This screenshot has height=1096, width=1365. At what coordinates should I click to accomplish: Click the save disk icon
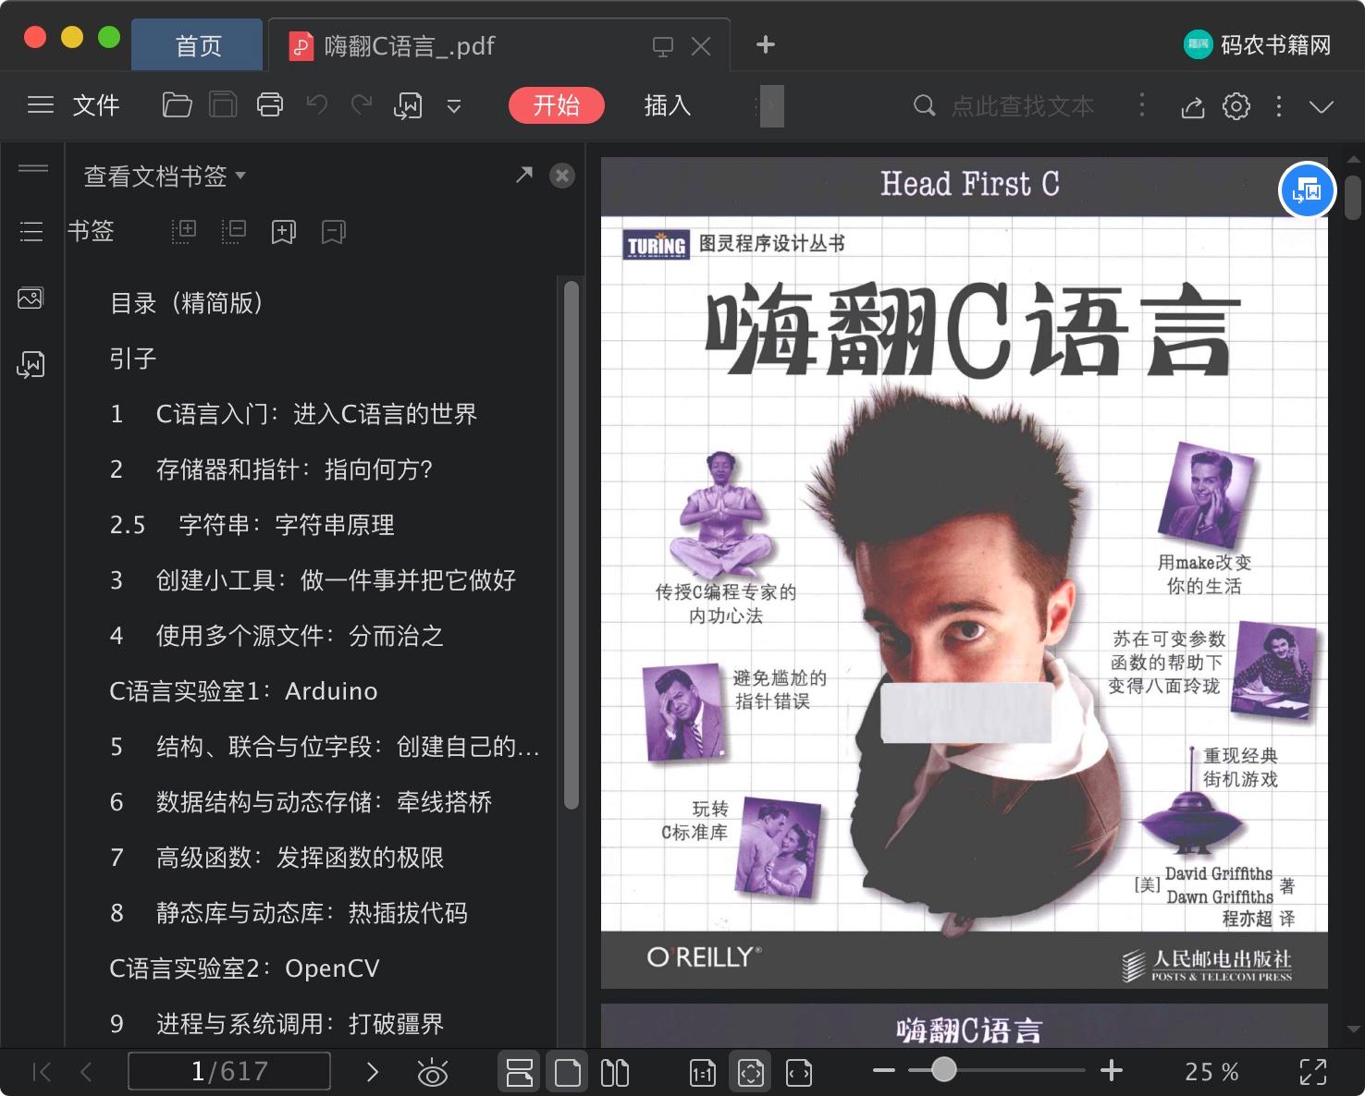pos(223,105)
